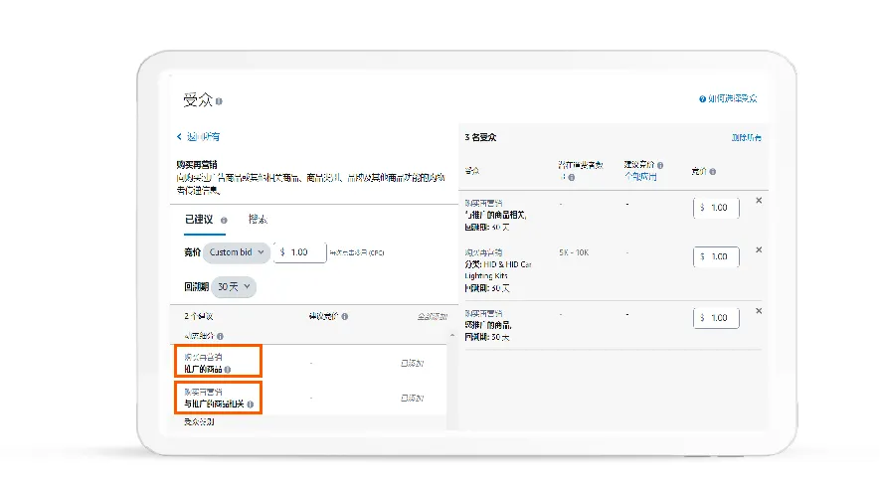Switch to the second tab next to 已建议

(259, 220)
